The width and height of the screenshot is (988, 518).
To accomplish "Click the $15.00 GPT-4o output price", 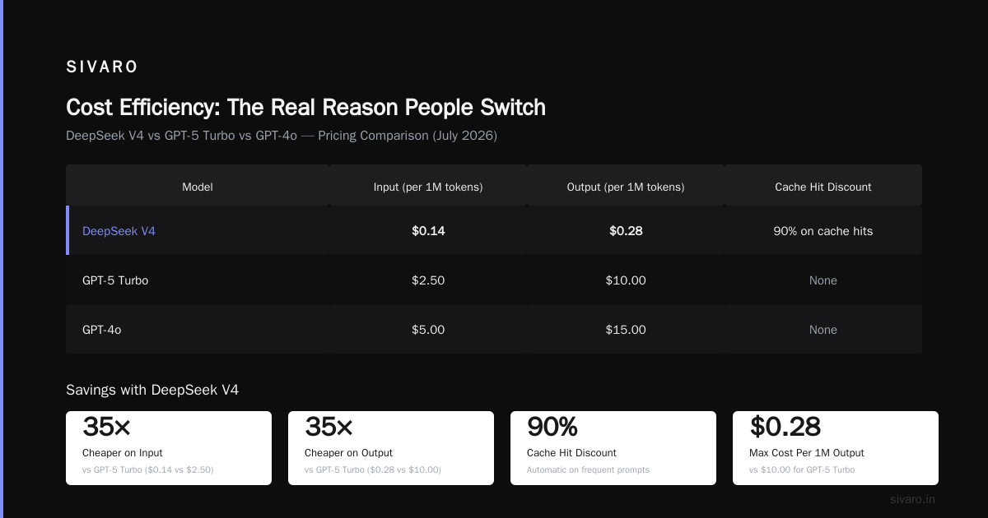I will [x=626, y=330].
